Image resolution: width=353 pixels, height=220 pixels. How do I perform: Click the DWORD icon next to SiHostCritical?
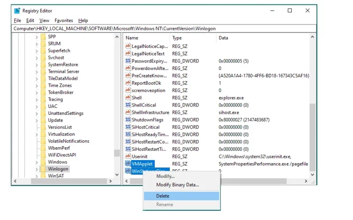(x=128, y=127)
